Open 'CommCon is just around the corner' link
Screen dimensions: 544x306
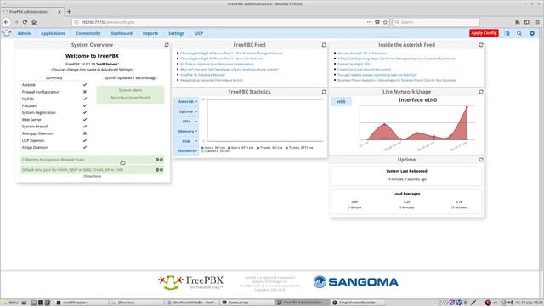point(365,70)
